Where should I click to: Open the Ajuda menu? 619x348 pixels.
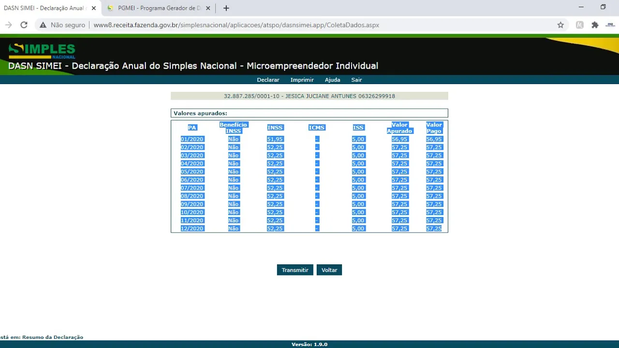pyautogui.click(x=333, y=80)
